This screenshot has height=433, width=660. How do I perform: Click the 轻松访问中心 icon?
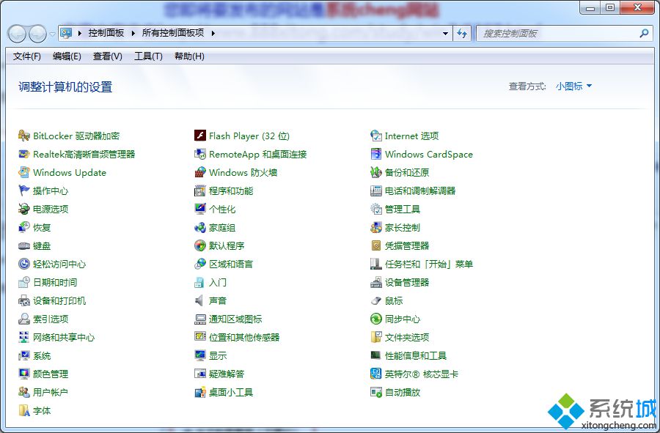(x=24, y=264)
